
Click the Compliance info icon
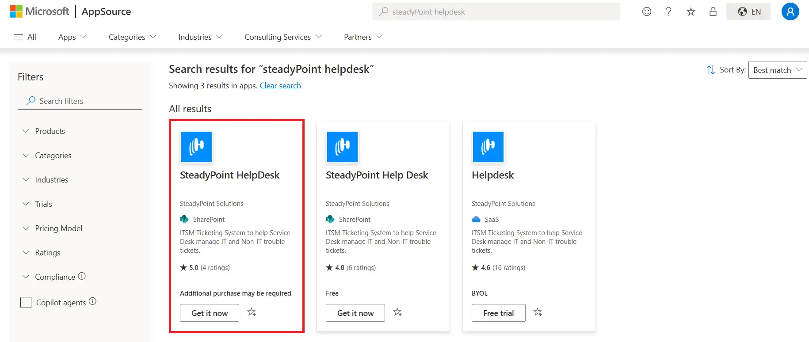(x=82, y=276)
